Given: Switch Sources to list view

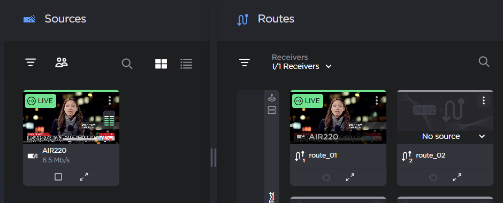Looking at the screenshot, I should click(x=186, y=64).
